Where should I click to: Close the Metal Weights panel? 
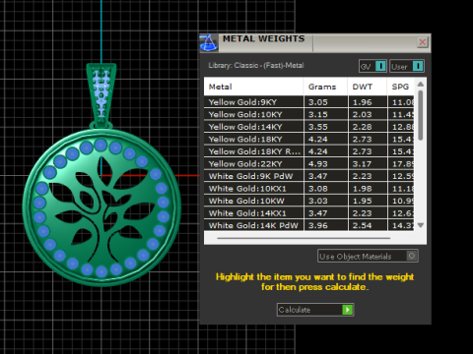point(423,42)
